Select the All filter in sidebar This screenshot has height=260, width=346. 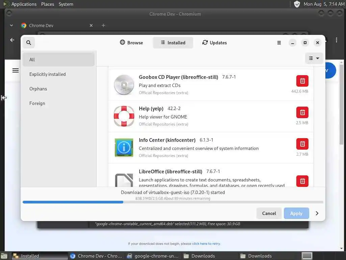(x=58, y=60)
